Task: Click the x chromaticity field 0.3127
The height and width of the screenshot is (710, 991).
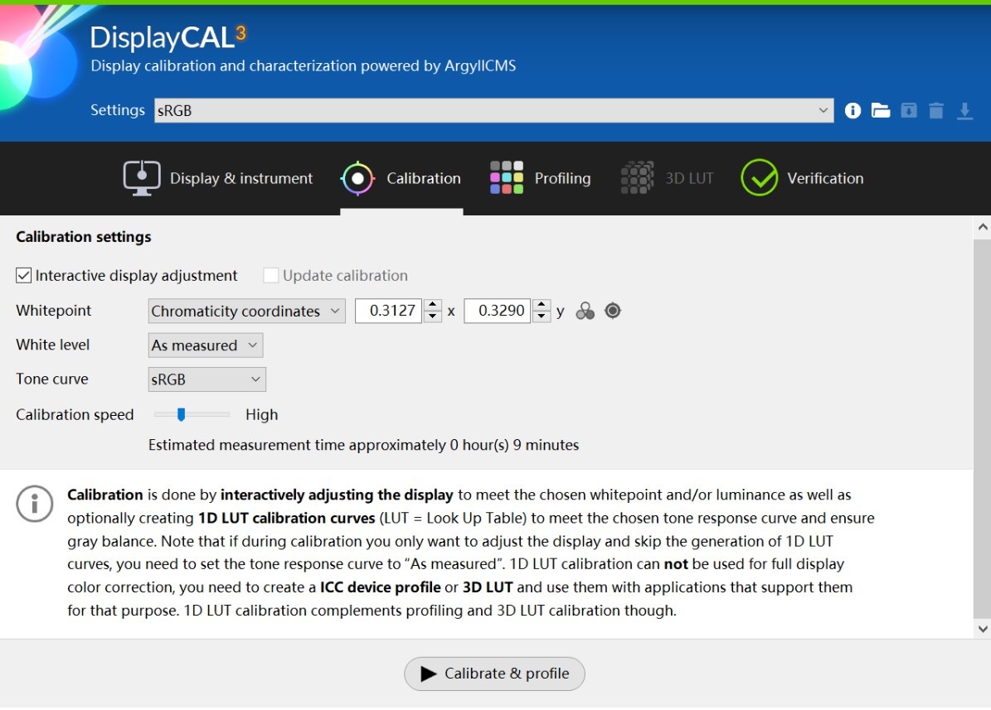Action: 389,311
